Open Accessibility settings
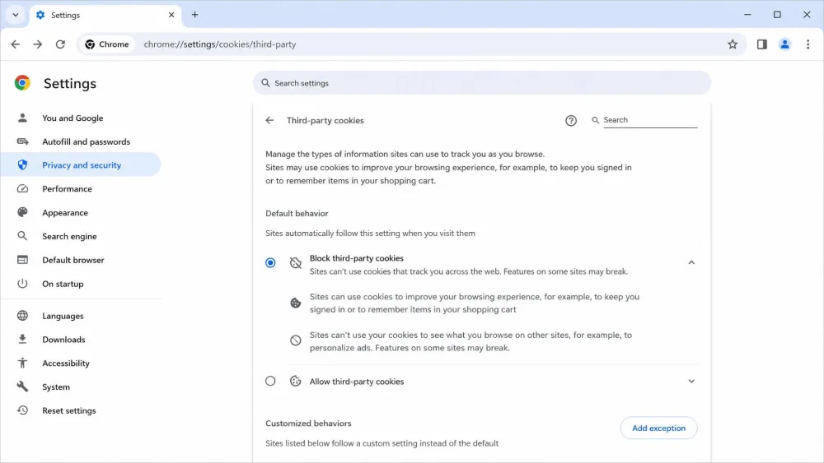 tap(81, 363)
